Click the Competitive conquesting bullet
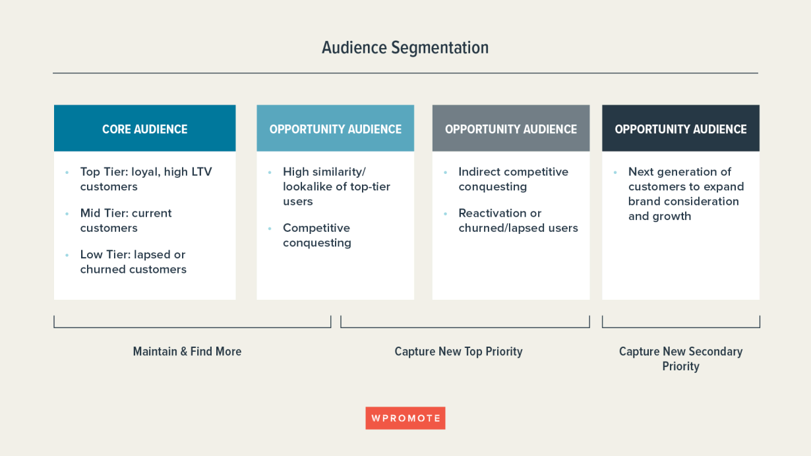Screen dimensions: 811x456 click(317, 235)
